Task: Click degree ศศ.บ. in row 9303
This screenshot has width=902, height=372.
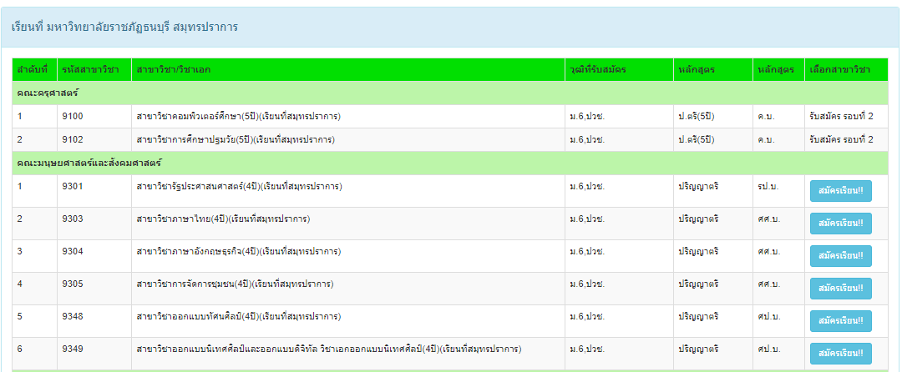Action: 768,219
